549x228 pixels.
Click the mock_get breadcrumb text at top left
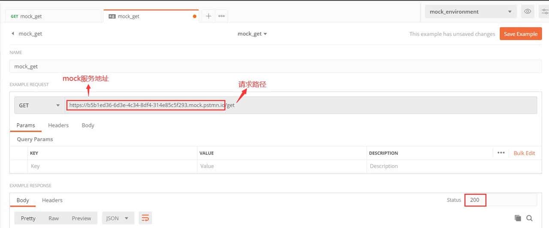(30, 34)
